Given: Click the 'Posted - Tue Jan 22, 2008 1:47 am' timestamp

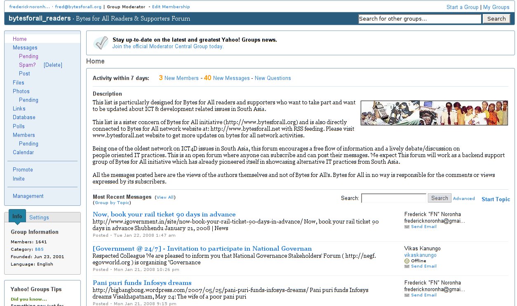Looking at the screenshot, I should [x=134, y=235].
